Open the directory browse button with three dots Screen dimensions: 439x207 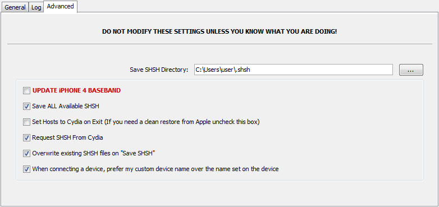[x=411, y=70]
